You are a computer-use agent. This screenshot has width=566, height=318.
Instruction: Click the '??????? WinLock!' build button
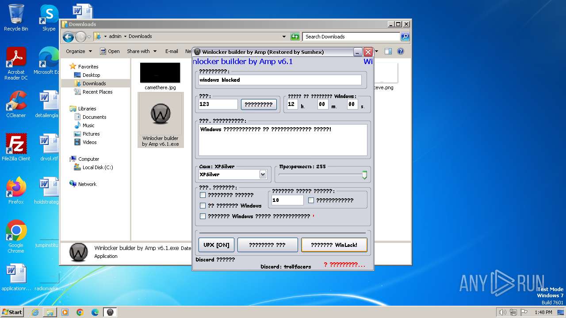334,245
